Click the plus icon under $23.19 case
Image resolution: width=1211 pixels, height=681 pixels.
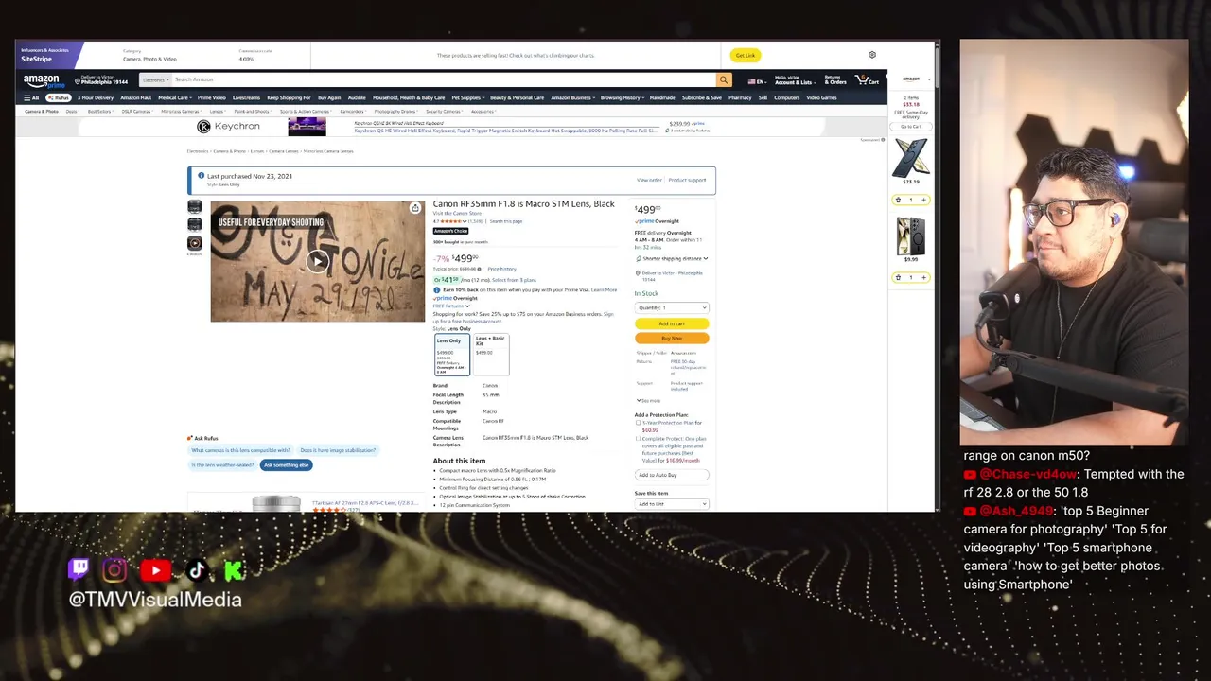[x=924, y=200]
